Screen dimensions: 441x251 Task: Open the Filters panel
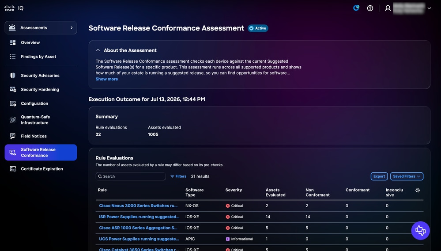(x=178, y=176)
